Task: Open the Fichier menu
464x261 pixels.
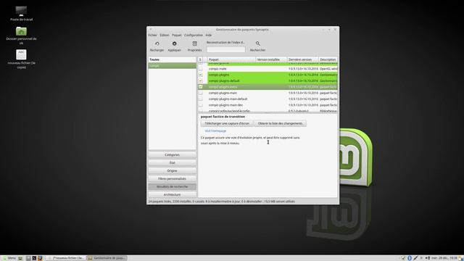Action: (152, 35)
